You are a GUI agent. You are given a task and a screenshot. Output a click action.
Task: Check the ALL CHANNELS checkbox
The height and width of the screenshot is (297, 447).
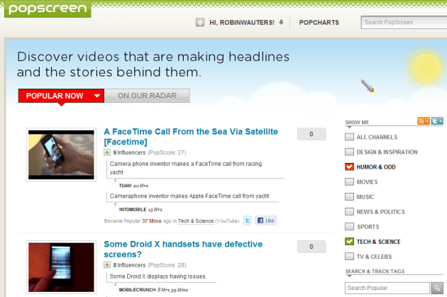pyautogui.click(x=349, y=137)
